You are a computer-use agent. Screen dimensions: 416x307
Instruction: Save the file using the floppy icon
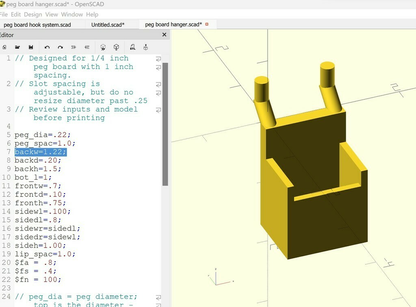(30, 47)
